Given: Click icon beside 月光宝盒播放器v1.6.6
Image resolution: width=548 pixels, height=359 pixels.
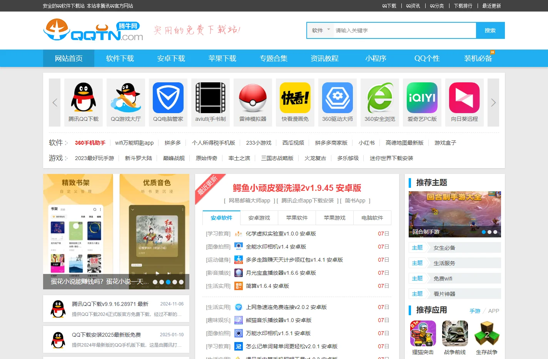Looking at the screenshot, I should (239, 273).
